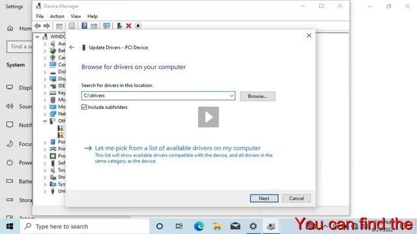Click the taskbar search box

tap(85, 226)
